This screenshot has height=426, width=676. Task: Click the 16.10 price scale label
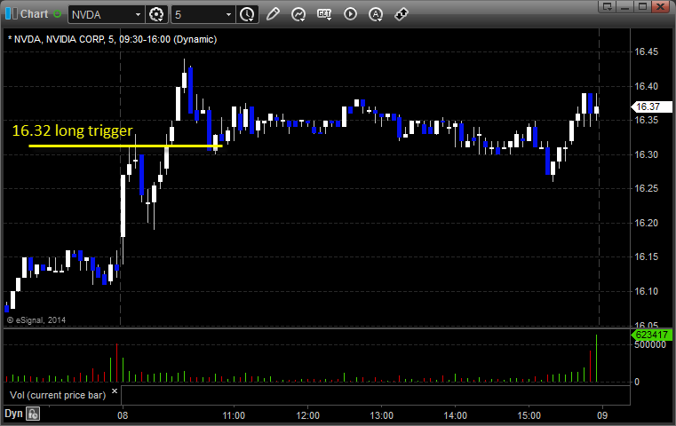tap(647, 291)
